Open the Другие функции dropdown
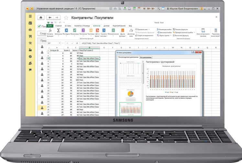Screen dimensions: 242x163 tap(123, 33)
